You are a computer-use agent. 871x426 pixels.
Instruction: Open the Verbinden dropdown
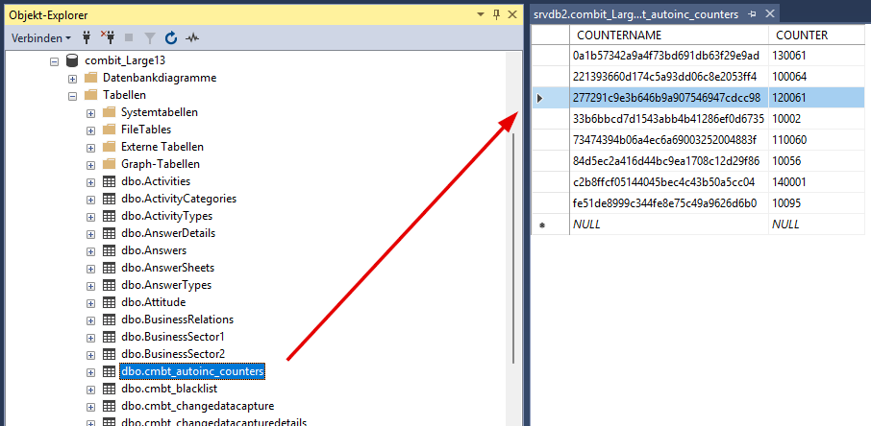[x=41, y=37]
